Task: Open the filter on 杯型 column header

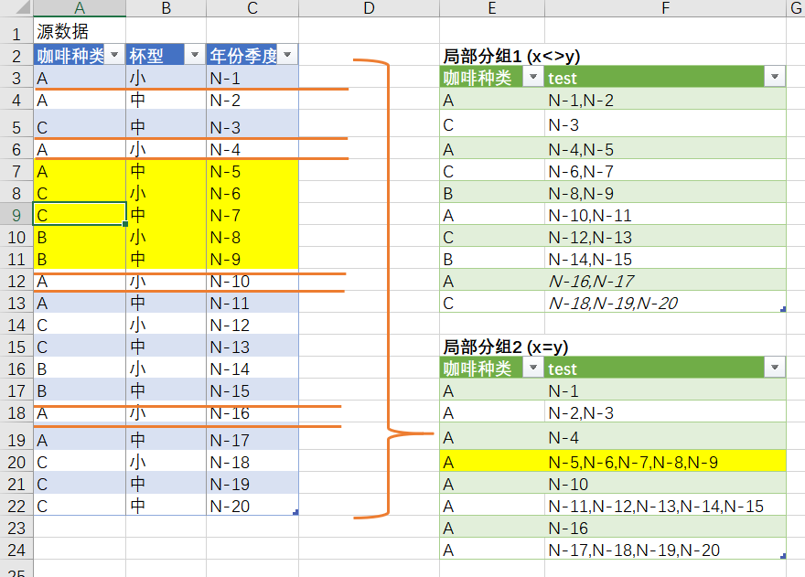Action: point(195,55)
